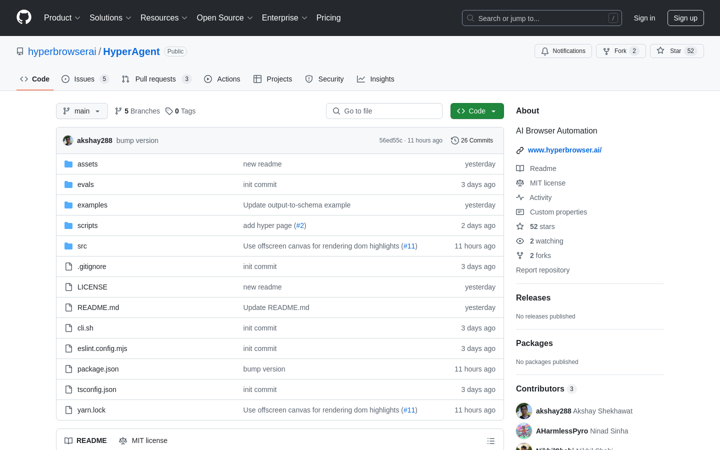Image resolution: width=720 pixels, height=450 pixels.
Task: Click the cli.sh file icon
Action: 68,328
